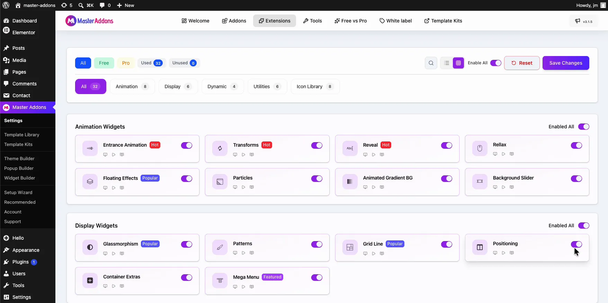
Task: Toggle Display Widgets Enabled All switch
Action: click(x=584, y=226)
